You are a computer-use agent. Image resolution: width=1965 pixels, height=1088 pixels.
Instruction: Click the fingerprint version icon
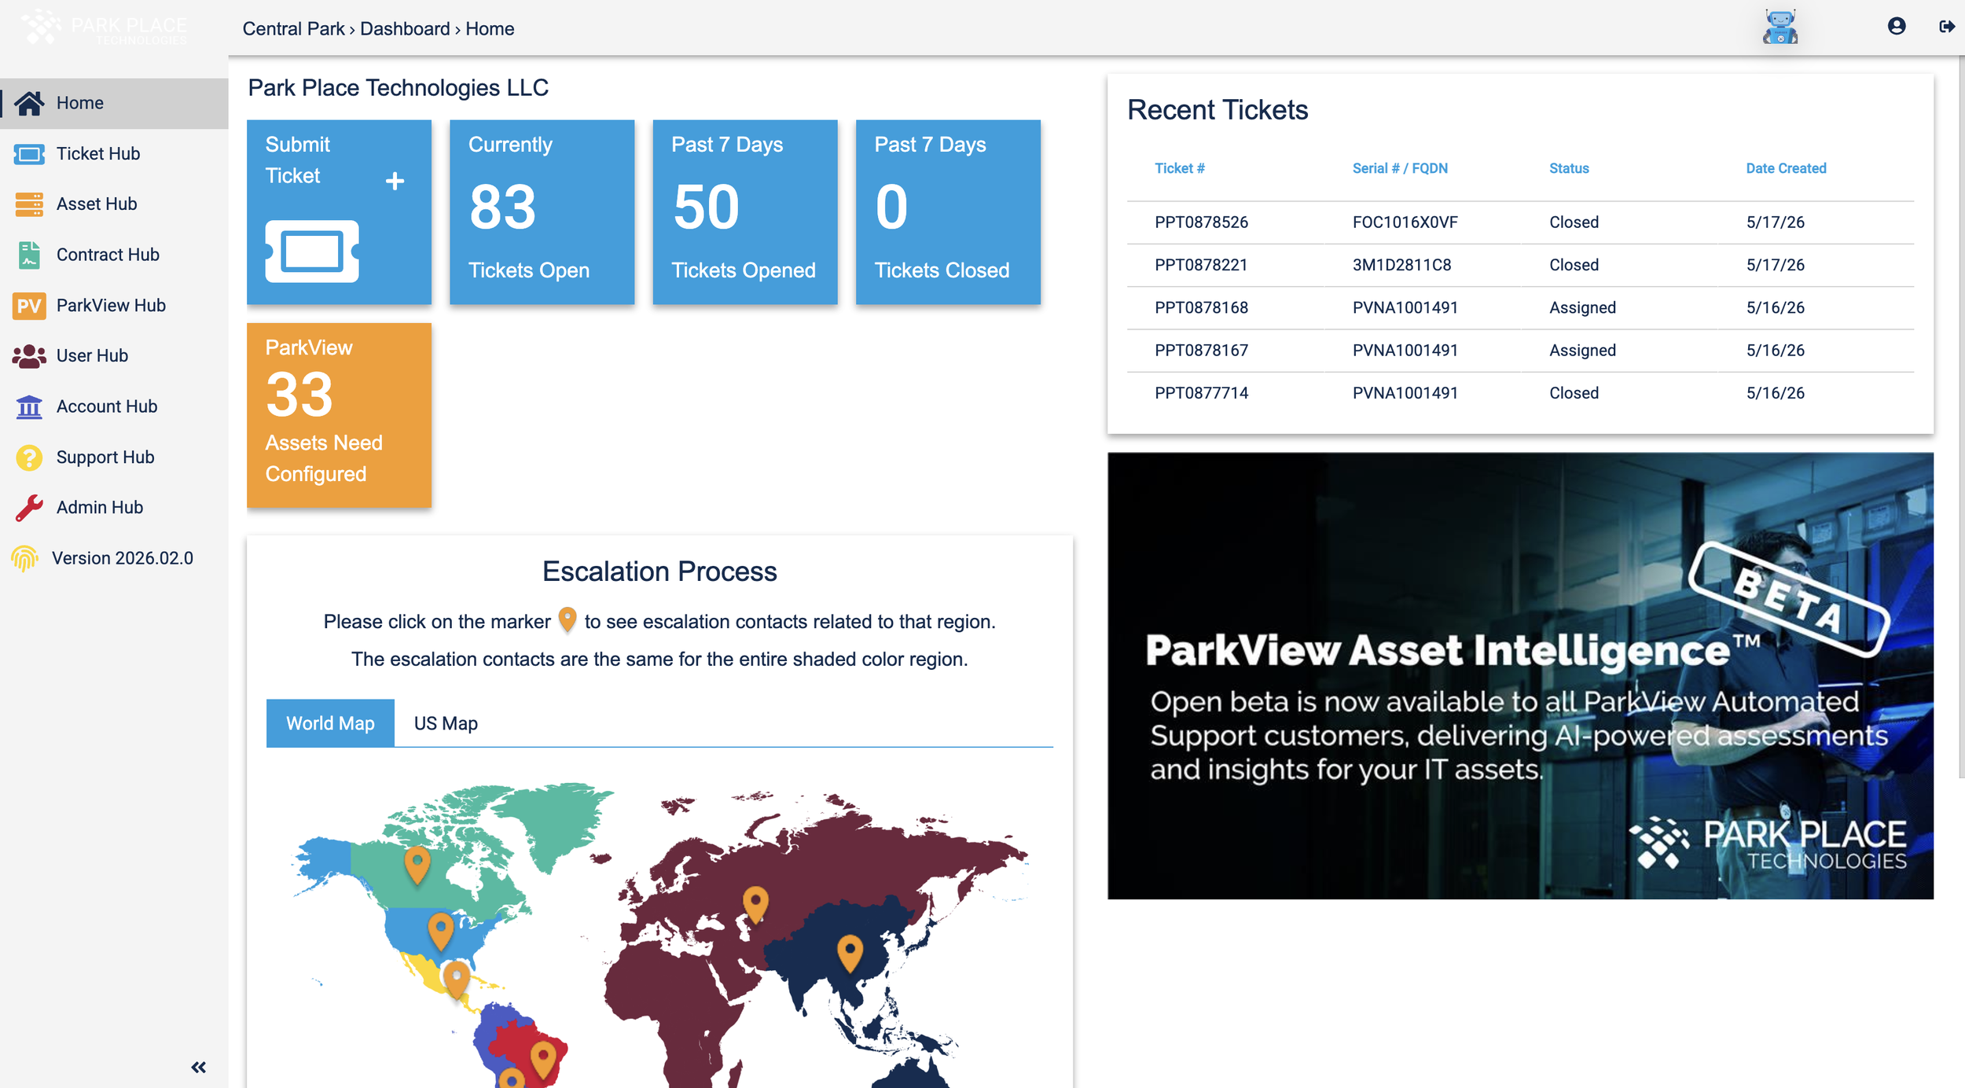point(25,558)
